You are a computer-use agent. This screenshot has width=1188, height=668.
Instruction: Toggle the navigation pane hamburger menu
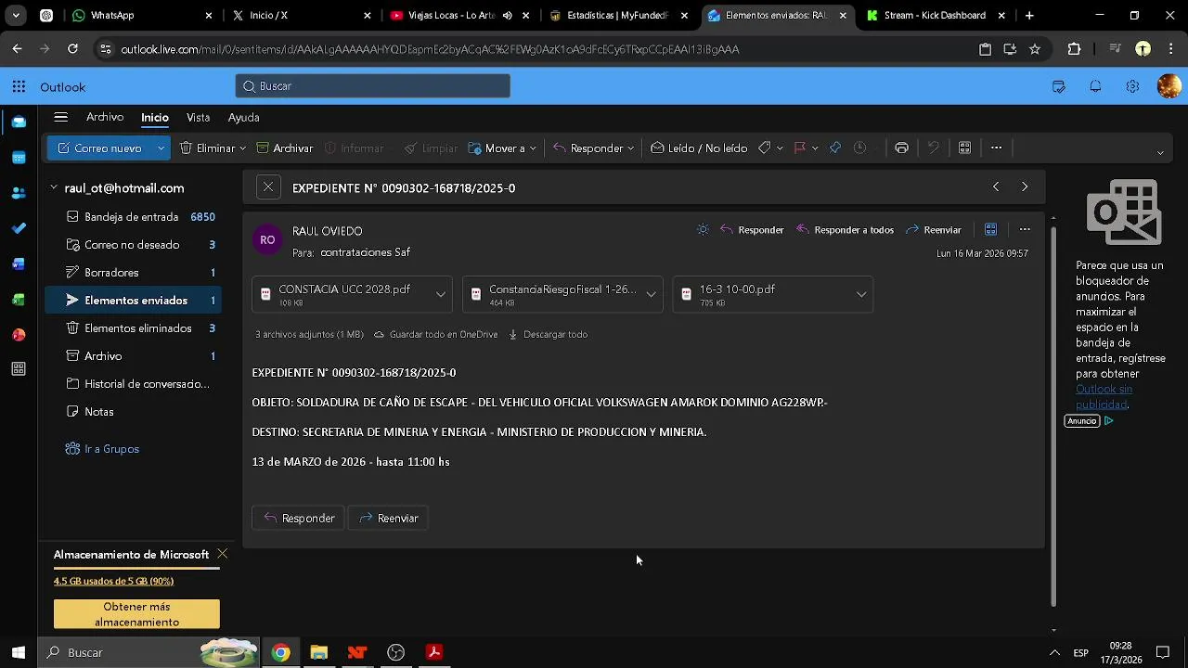[x=61, y=118]
